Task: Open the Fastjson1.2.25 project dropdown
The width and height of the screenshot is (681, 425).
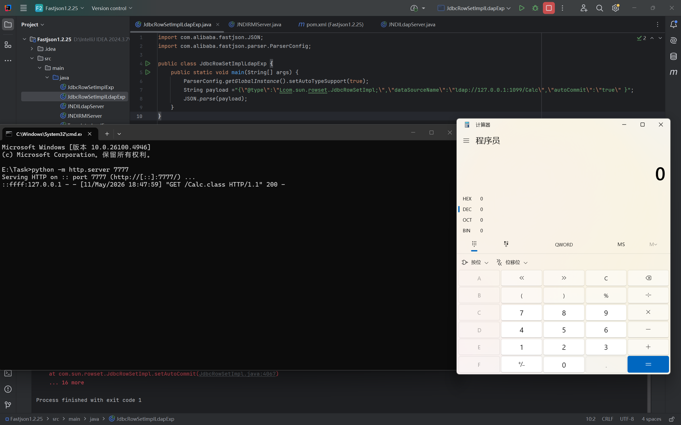Action: 60,8
